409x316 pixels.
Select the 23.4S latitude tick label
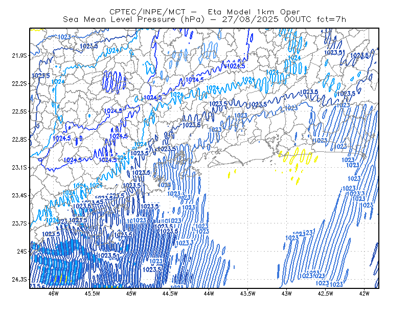pyautogui.click(x=19, y=195)
